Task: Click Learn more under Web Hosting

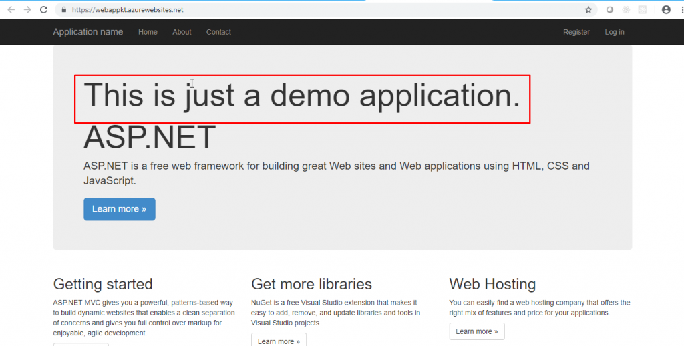Action: click(x=477, y=331)
